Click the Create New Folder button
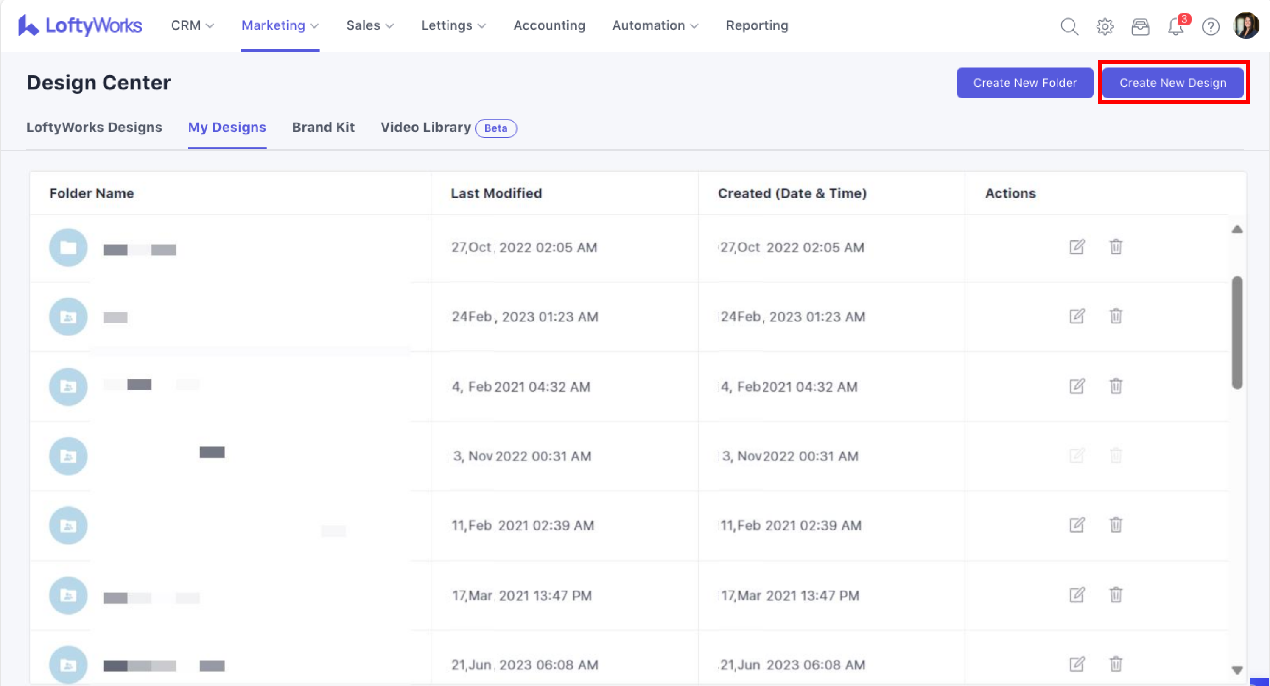The width and height of the screenshot is (1270, 686). (1024, 83)
